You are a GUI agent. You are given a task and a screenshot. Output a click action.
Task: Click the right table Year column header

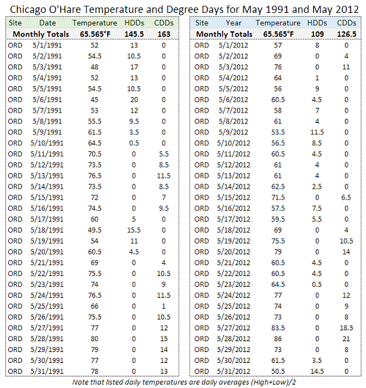(x=233, y=23)
